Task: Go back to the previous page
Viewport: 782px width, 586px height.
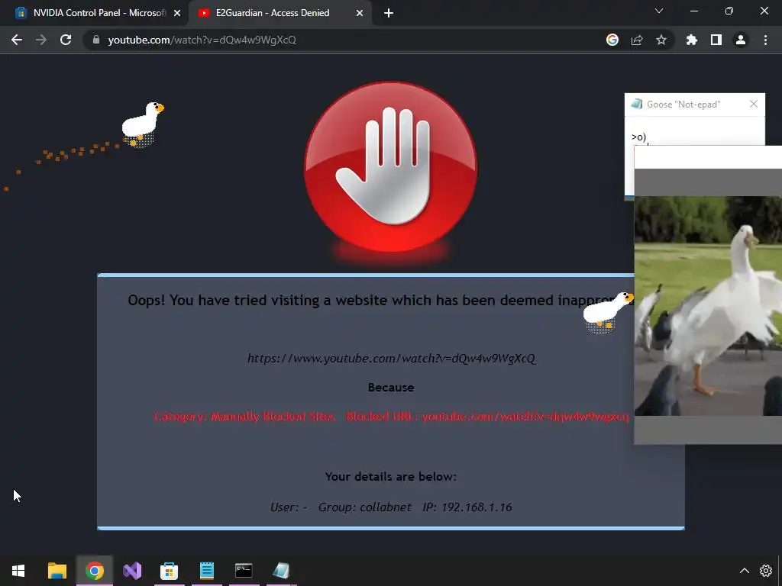Action: click(x=17, y=40)
